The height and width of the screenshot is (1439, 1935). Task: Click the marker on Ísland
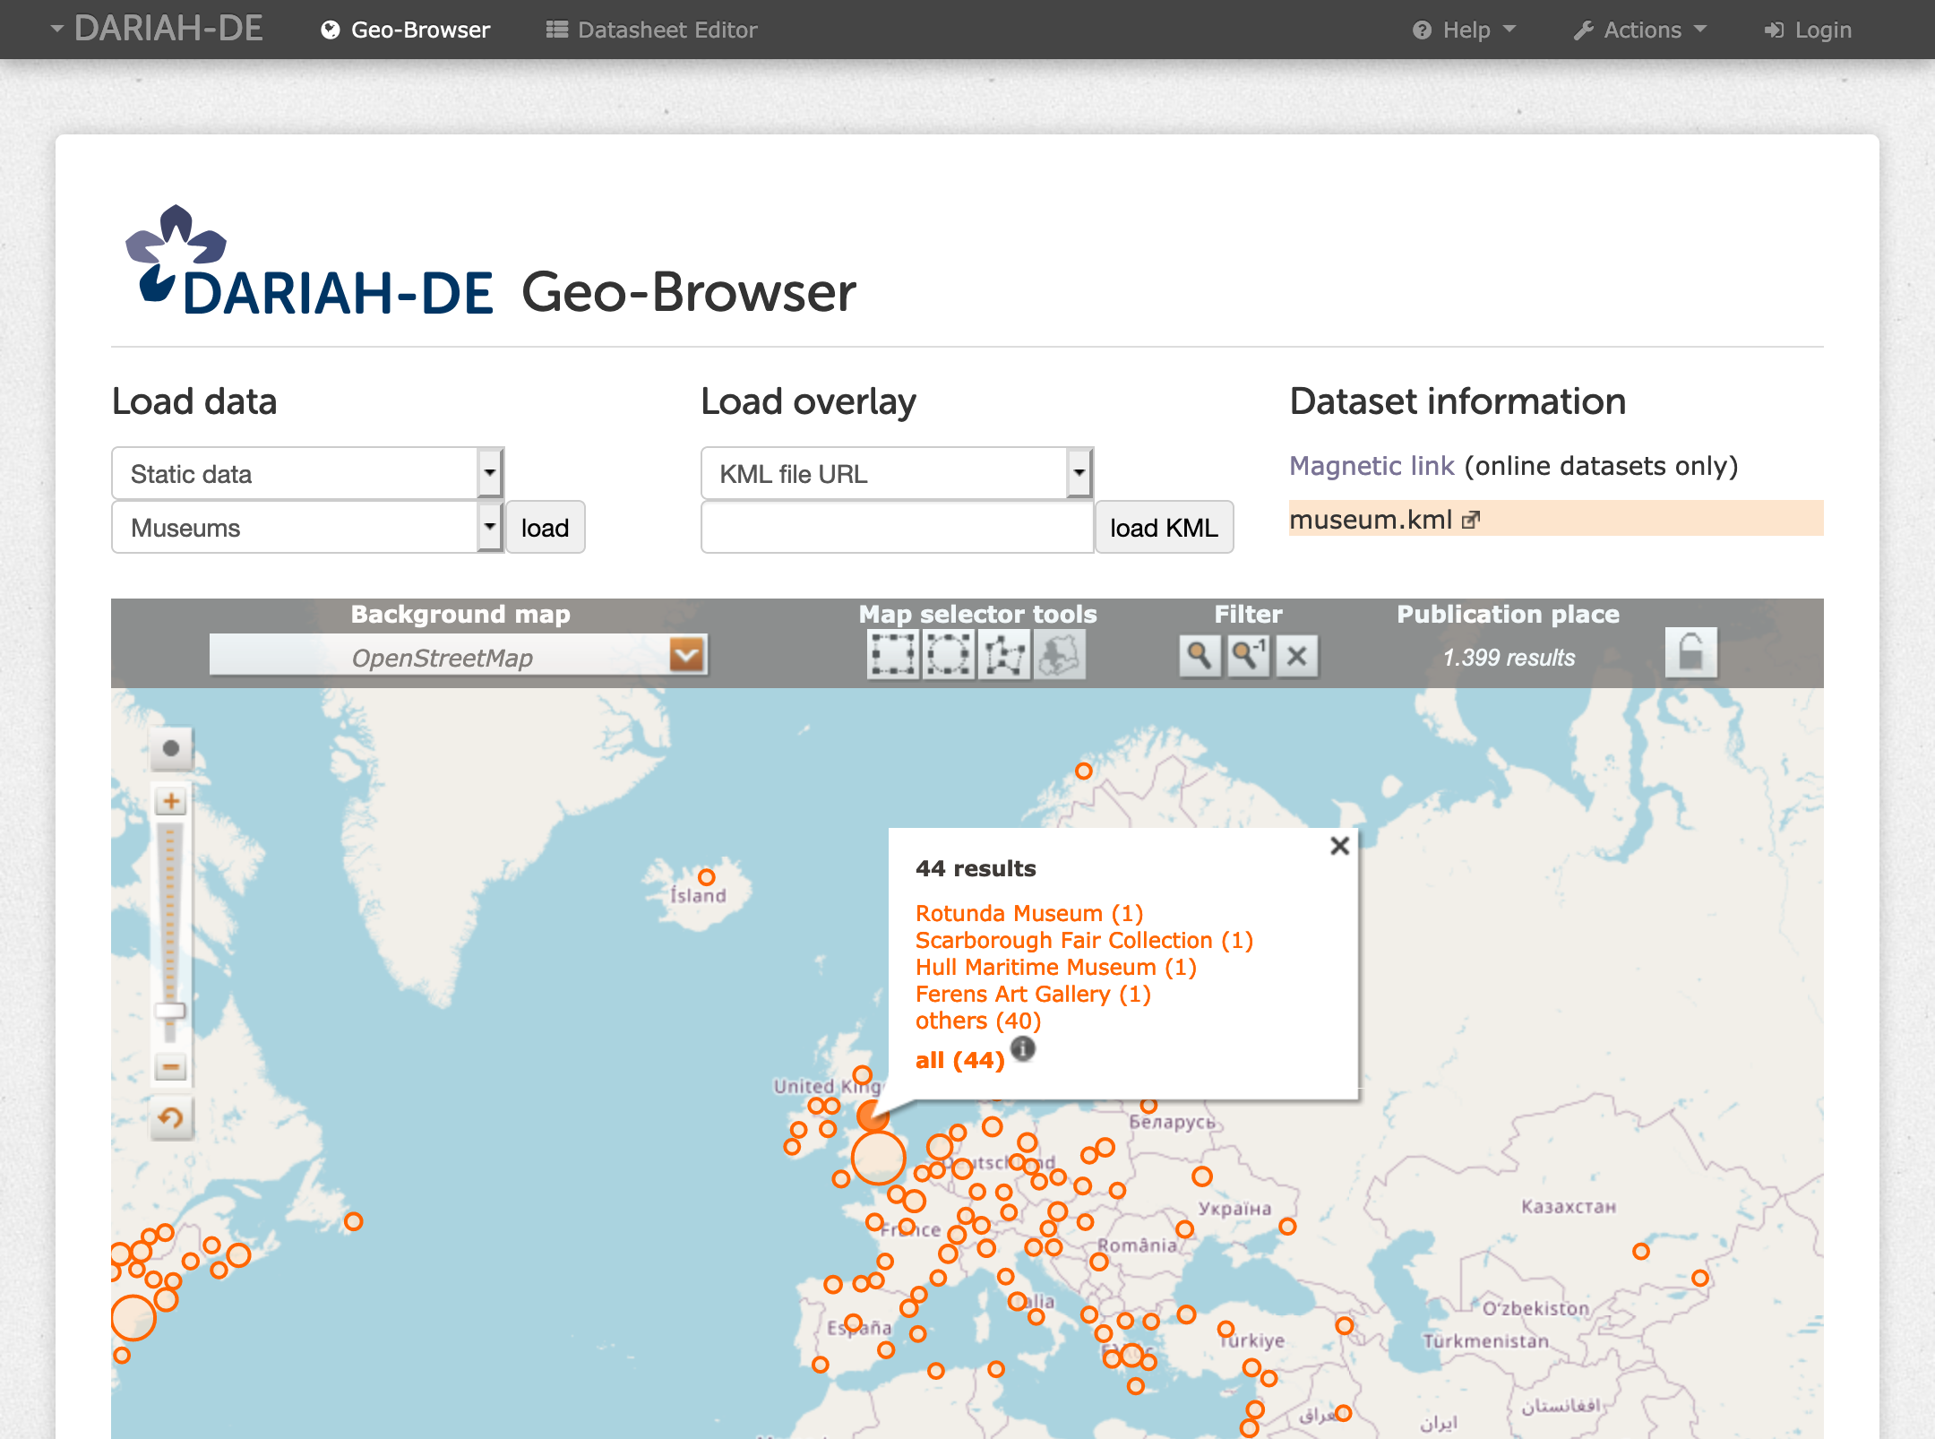click(707, 877)
